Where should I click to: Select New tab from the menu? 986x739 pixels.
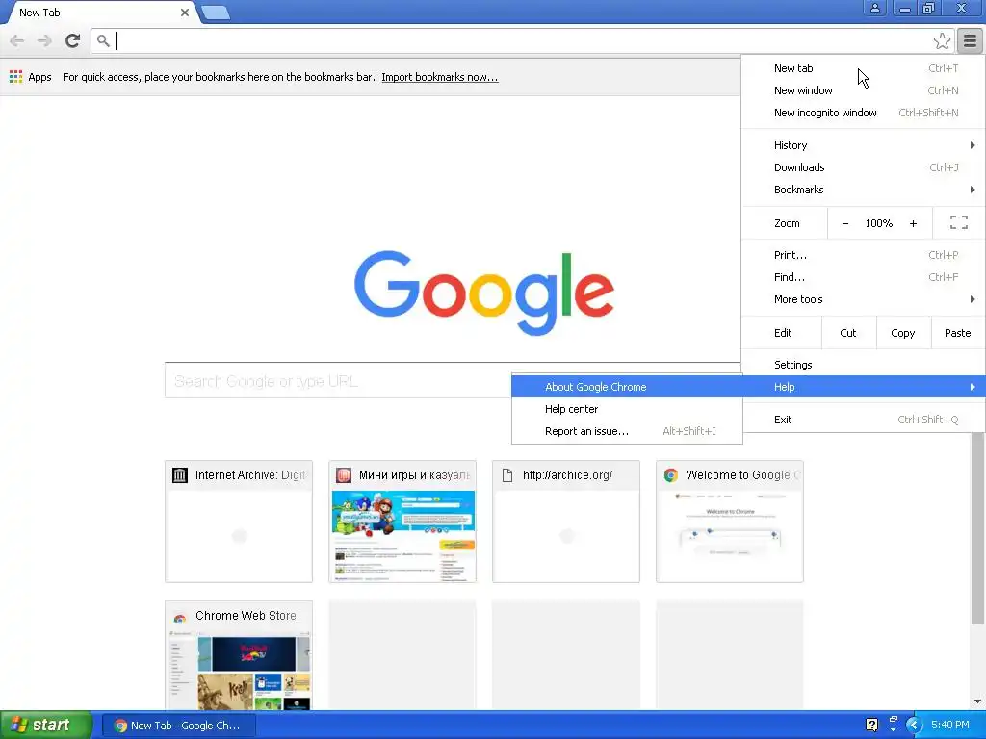864,68
